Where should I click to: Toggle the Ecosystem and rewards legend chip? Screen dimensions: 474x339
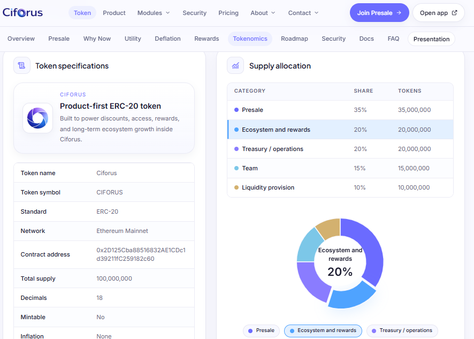323,330
